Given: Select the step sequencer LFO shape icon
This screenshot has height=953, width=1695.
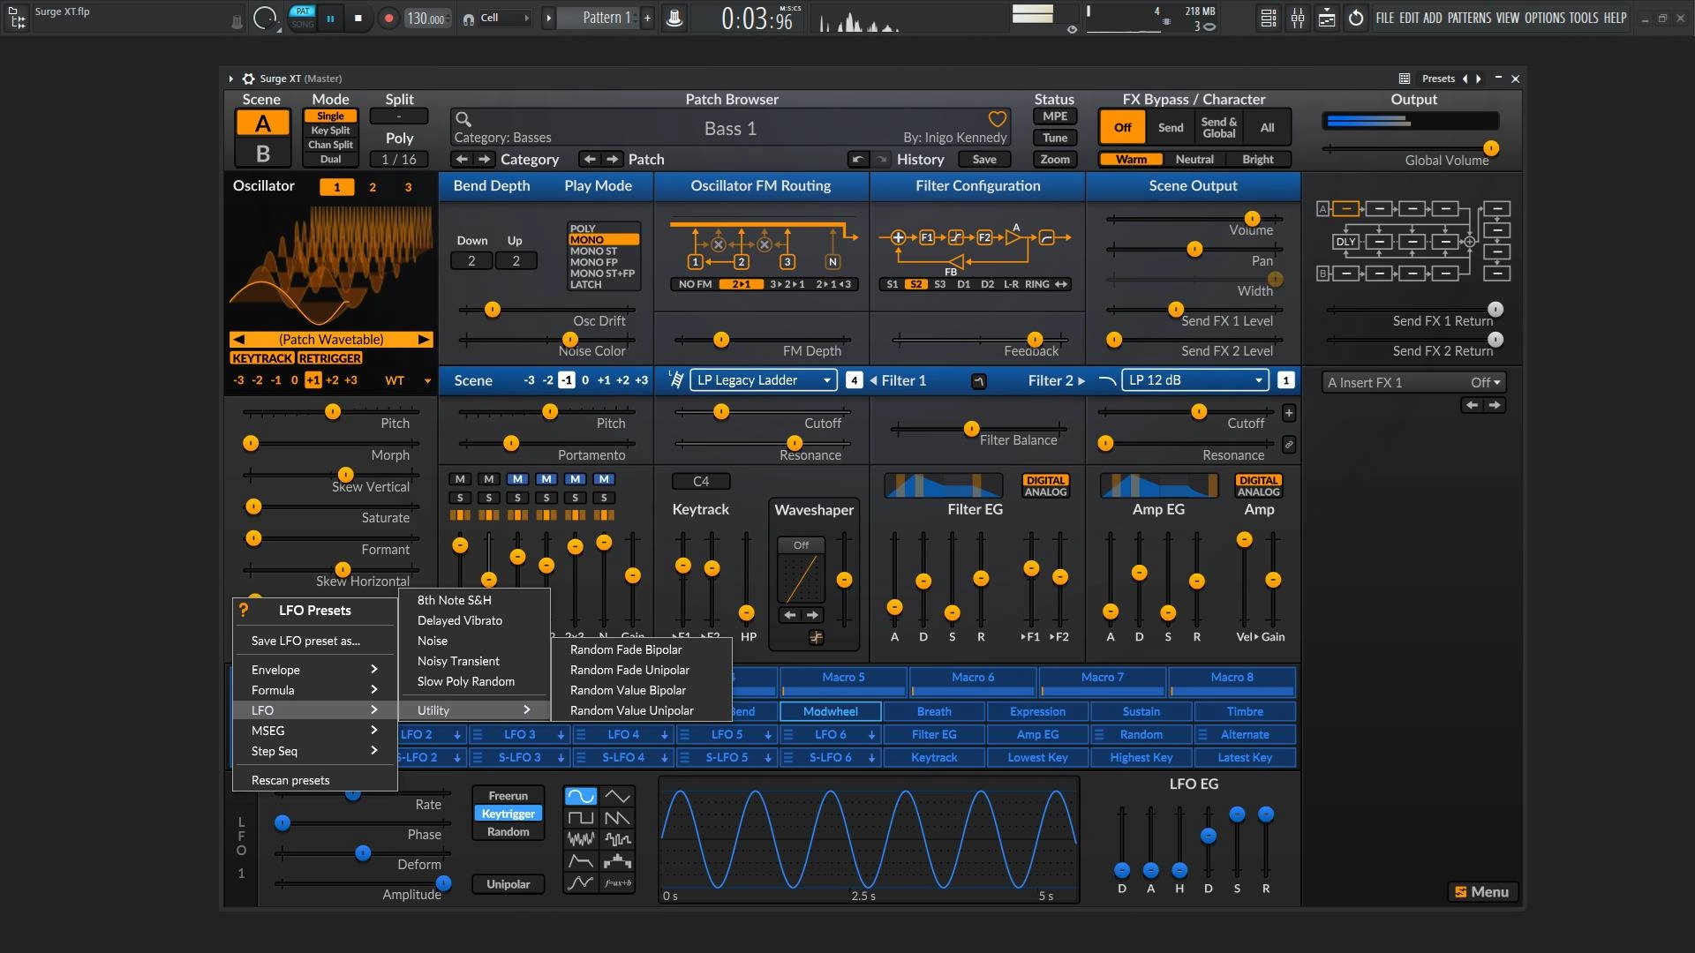Looking at the screenshot, I should [x=617, y=860].
